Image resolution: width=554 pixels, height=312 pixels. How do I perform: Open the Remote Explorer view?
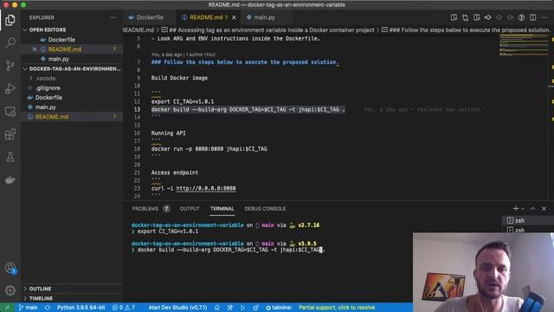pos(10,112)
